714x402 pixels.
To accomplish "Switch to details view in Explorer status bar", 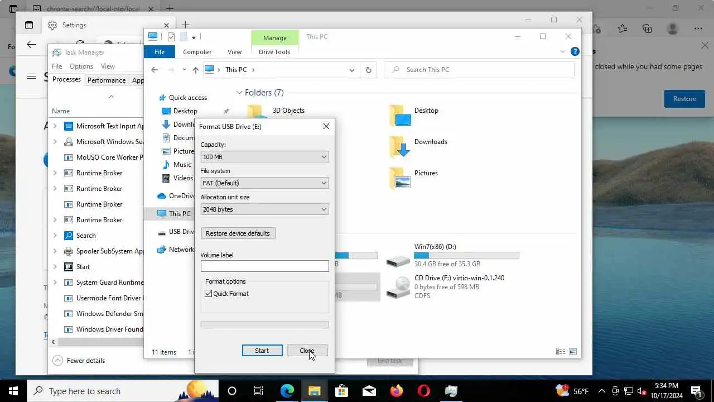I will tap(561, 352).
